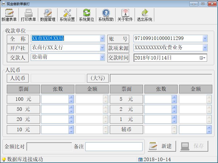This screenshot has height=163, width=218.
Task: Open the 交款时间 date picker
Action: pos(202,58)
